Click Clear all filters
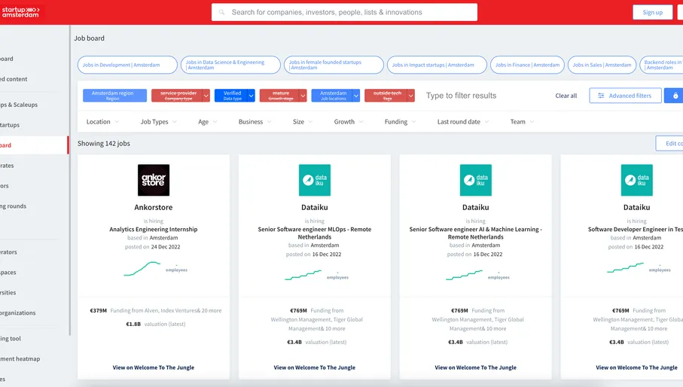Viewport: 683px width, 387px height. (x=566, y=96)
